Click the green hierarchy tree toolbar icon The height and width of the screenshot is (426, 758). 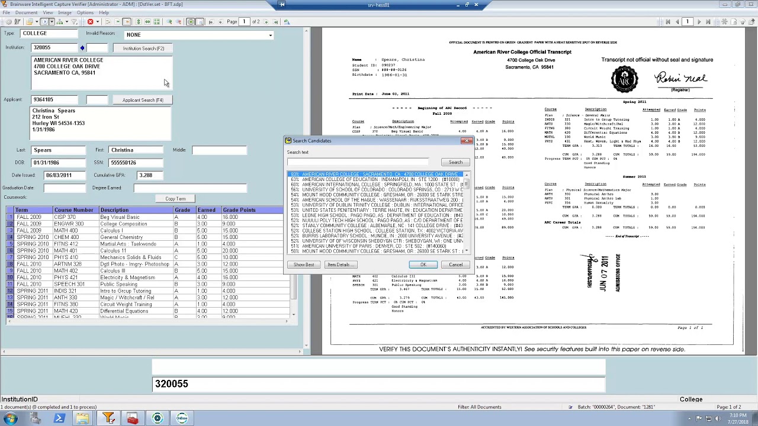click(x=60, y=22)
